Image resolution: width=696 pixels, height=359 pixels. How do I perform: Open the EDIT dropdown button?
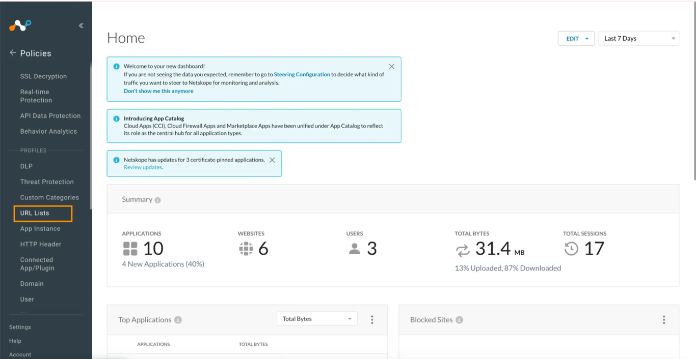576,39
